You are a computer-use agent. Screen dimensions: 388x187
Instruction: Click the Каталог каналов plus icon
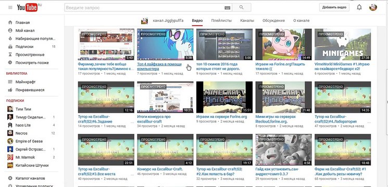click(x=10, y=178)
